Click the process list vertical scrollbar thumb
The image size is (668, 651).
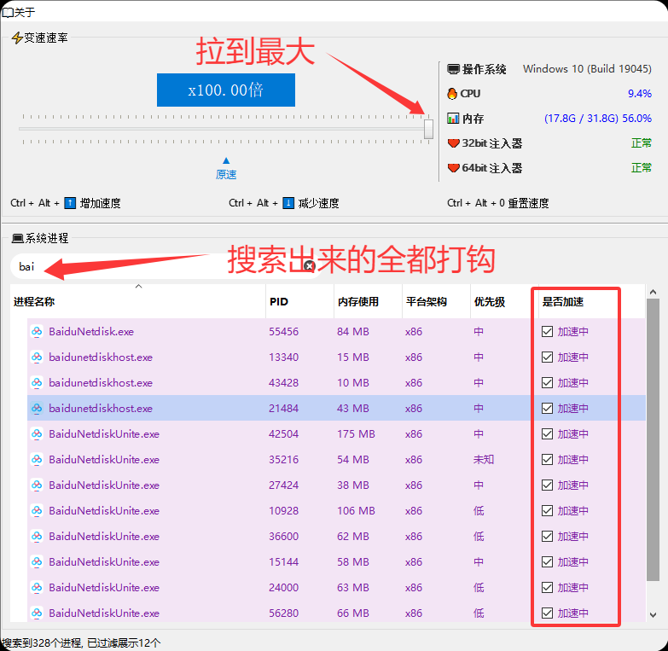tap(653, 439)
